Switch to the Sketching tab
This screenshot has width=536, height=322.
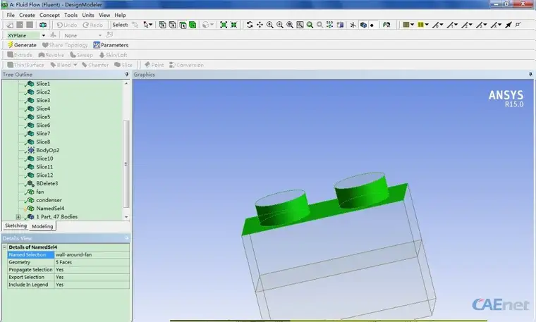point(16,225)
